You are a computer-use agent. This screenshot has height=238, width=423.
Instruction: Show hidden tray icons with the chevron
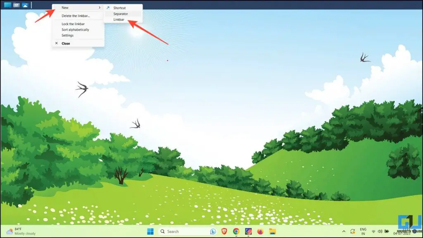[344, 231]
